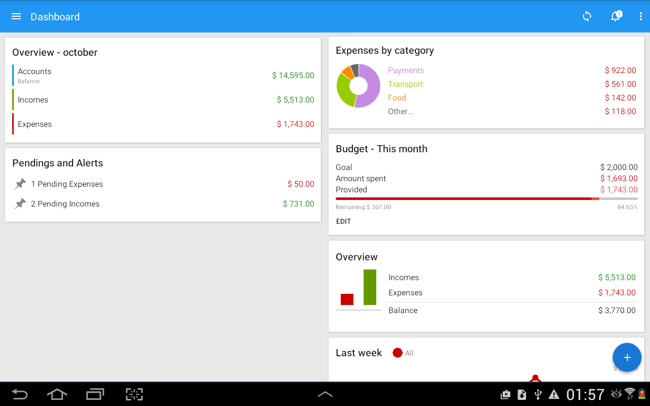The image size is (650, 406).
Task: Click the Dashboard title
Action: pos(55,17)
